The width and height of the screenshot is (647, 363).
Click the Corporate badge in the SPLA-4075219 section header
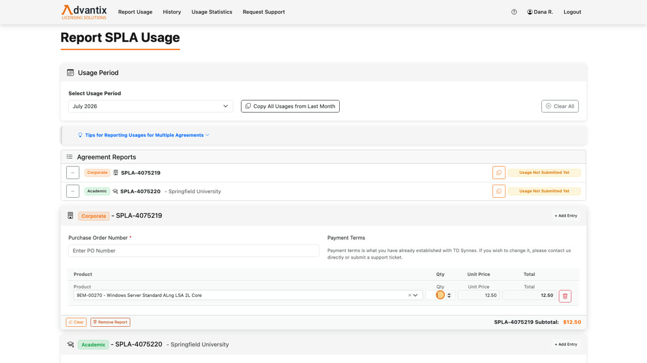[x=94, y=216]
